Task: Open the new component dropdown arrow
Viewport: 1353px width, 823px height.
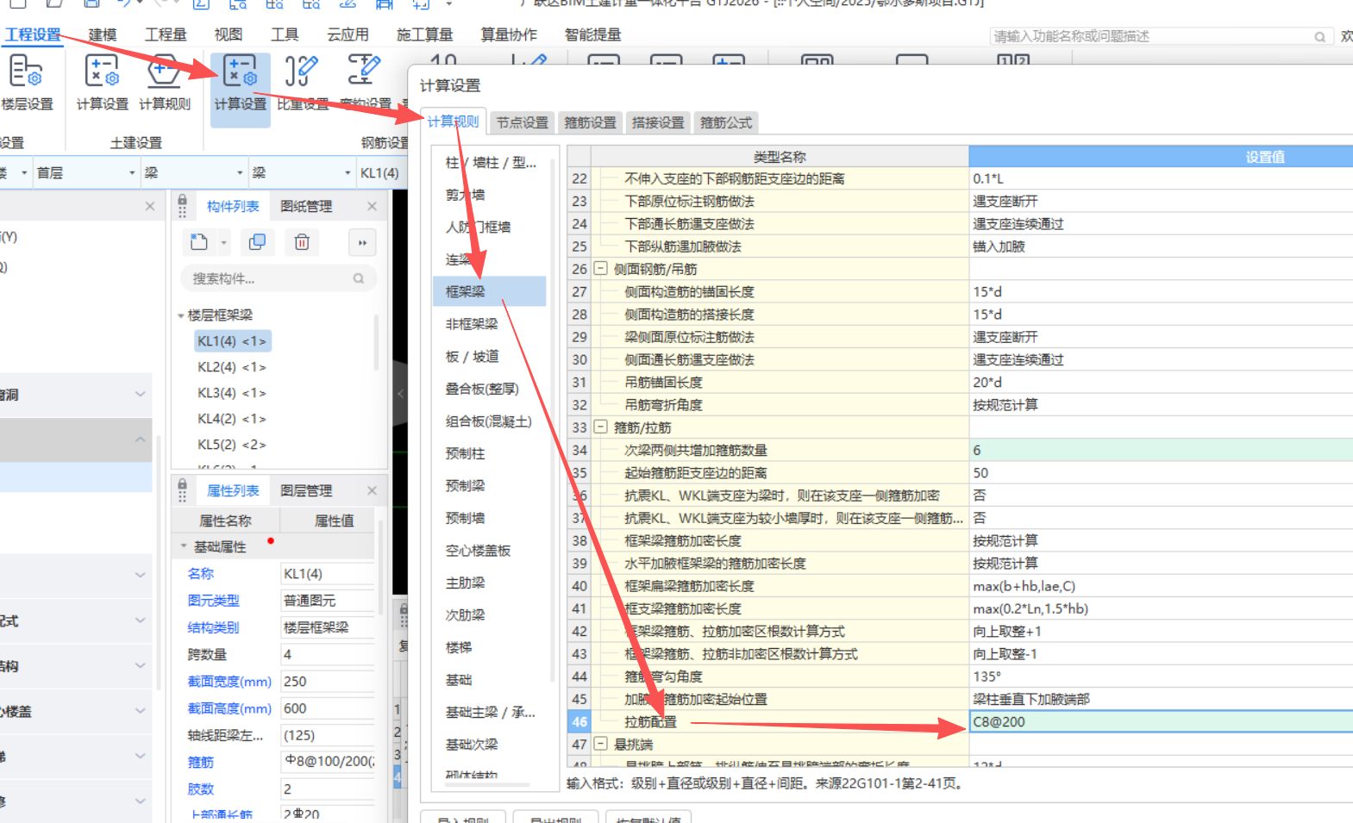Action: 223,242
